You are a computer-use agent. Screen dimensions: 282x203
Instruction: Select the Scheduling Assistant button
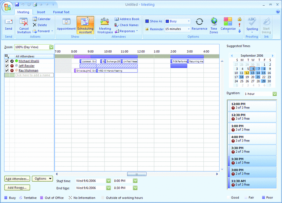[85, 25]
